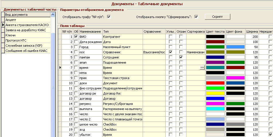Image resolution: width=273 pixels, height=137 pixels.
Task: Click cyan text color swatch for выплата
Action: (215, 109)
